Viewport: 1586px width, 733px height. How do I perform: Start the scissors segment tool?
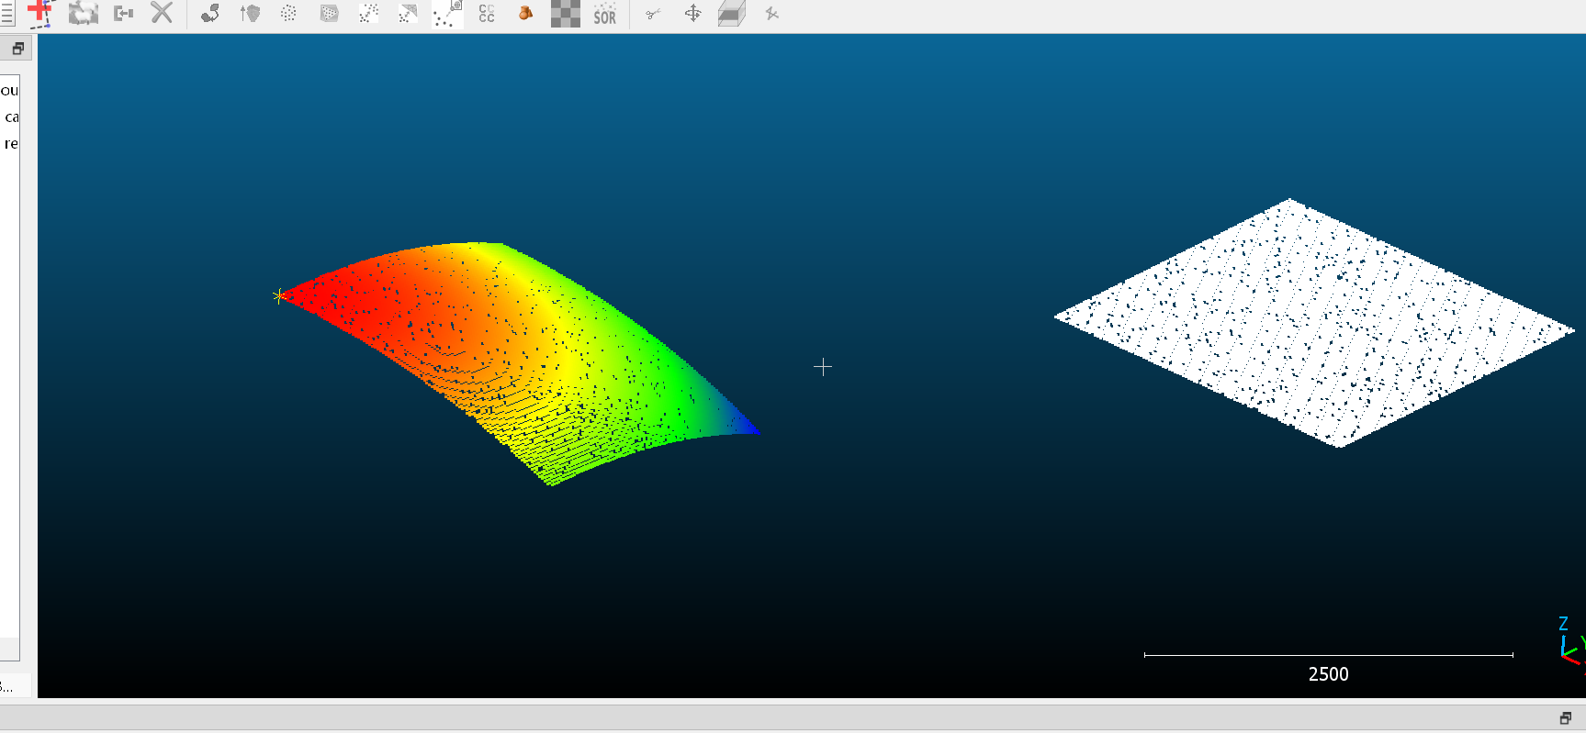(653, 13)
